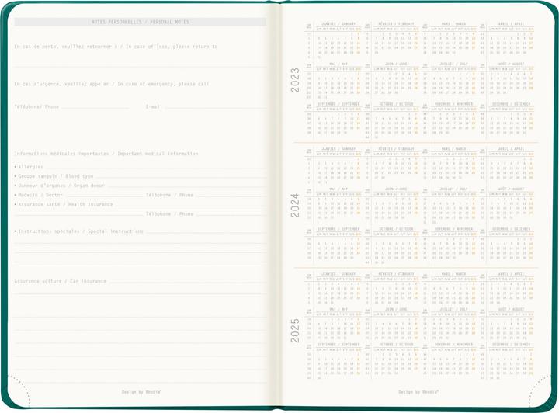Click "MARS / MARCH" heading in 2023
559x413 pixels.
pos(453,24)
